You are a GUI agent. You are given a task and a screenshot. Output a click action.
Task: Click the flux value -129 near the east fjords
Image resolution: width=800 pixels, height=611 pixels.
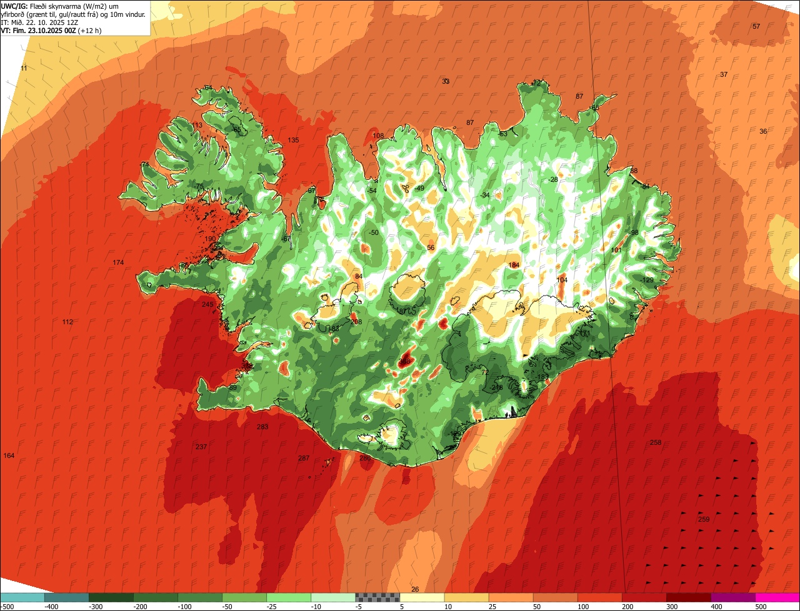[647, 280]
